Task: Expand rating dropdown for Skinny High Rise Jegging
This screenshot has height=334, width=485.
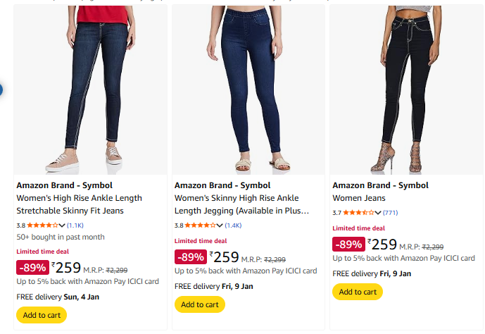Action: tap(221, 225)
